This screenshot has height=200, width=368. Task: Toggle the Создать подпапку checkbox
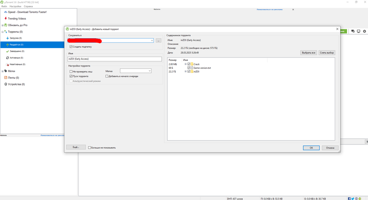coord(71,47)
